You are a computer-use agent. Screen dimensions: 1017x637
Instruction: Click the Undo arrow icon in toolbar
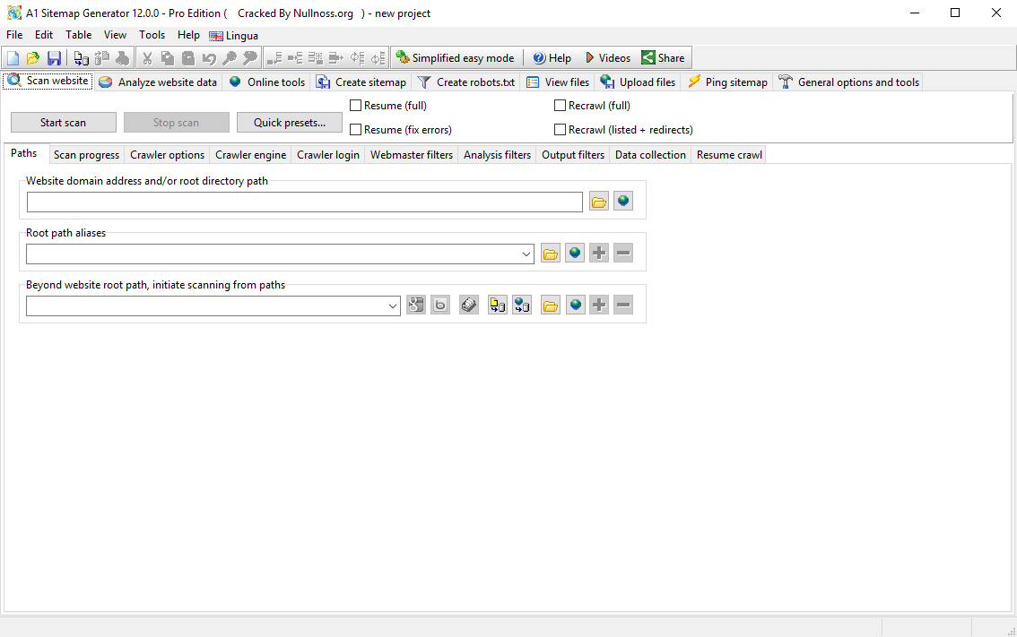[x=209, y=58]
